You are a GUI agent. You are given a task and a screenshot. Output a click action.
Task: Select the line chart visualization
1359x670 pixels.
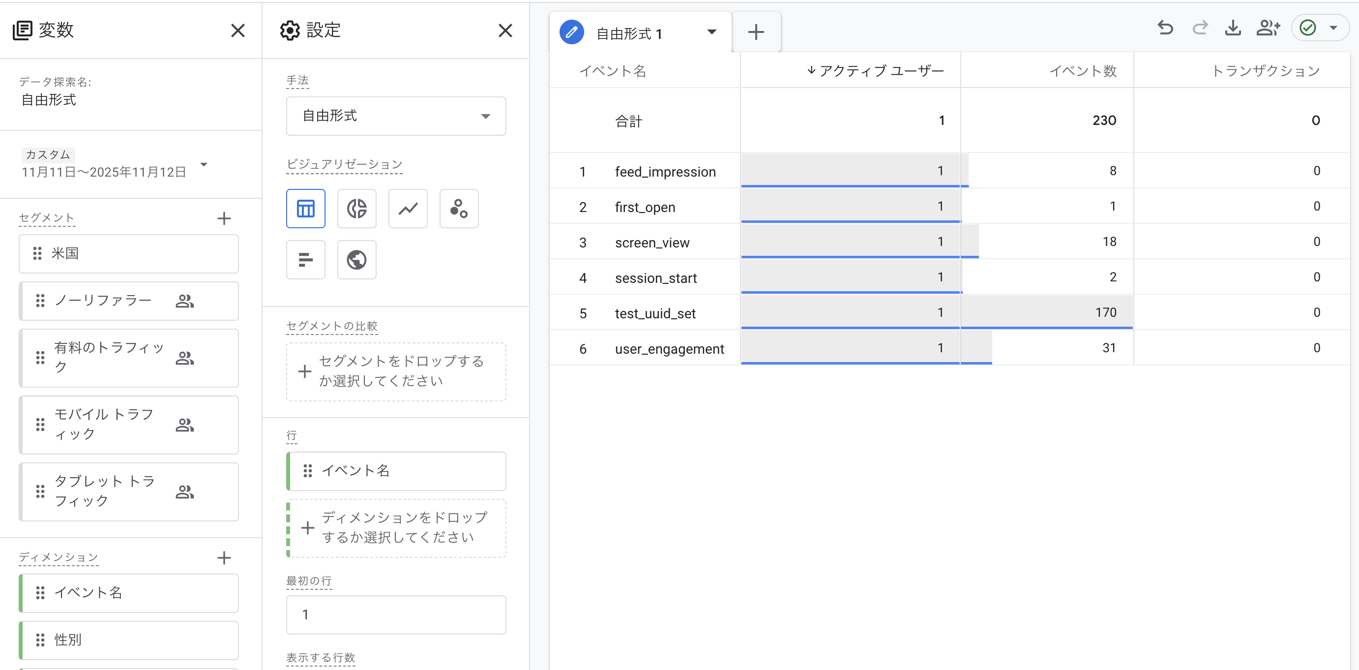pyautogui.click(x=407, y=208)
